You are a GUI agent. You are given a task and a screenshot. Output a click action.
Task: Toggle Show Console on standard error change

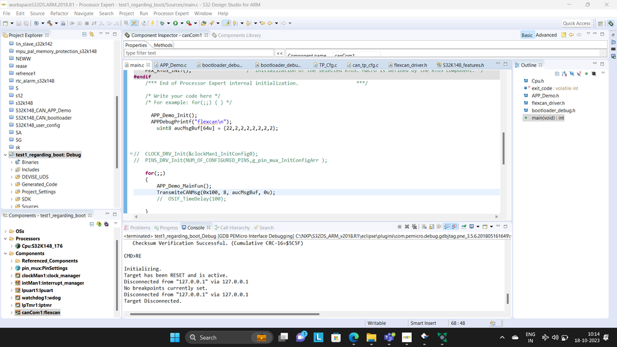pyautogui.click(x=454, y=227)
